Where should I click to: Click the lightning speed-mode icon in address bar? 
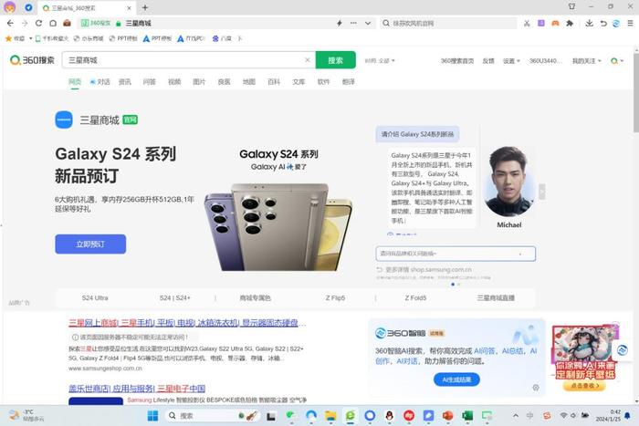point(339,23)
